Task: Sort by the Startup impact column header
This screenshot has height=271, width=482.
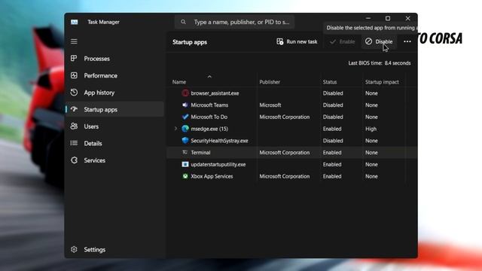Action: (382, 82)
